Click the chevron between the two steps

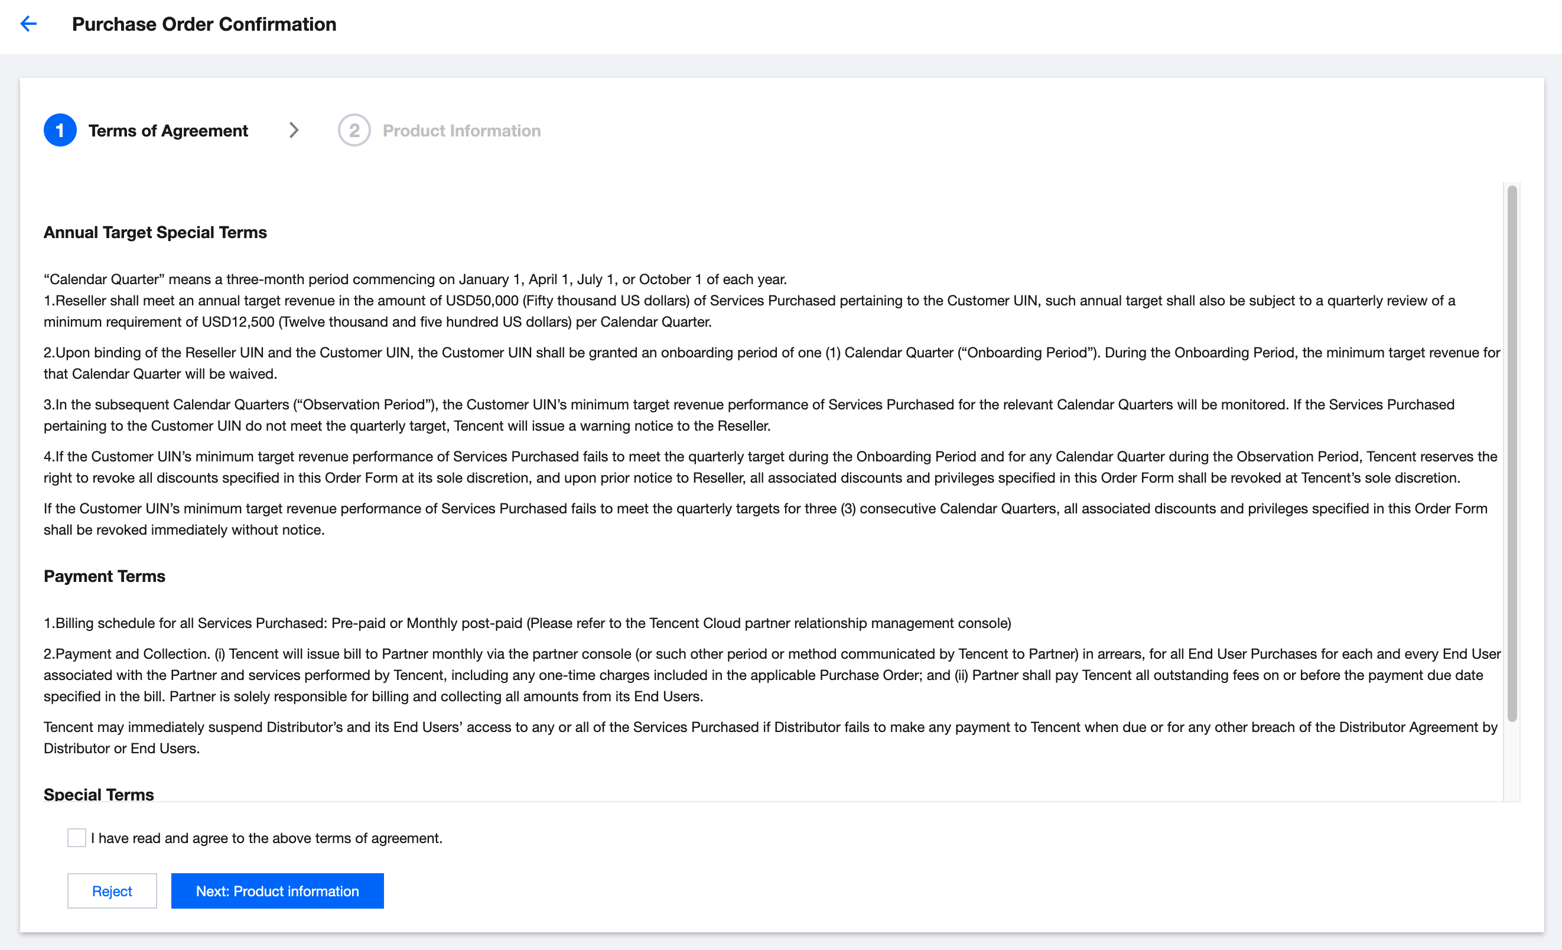[x=294, y=131]
